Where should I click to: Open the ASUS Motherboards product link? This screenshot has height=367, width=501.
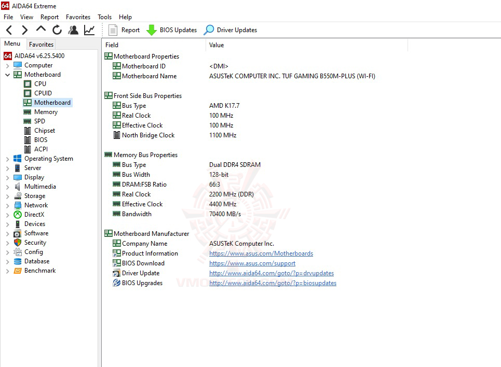[x=261, y=253]
